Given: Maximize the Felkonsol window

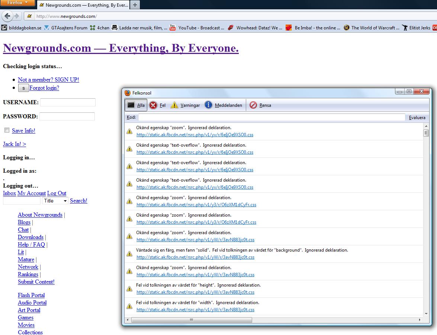Looking at the screenshot, I should 409,91.
